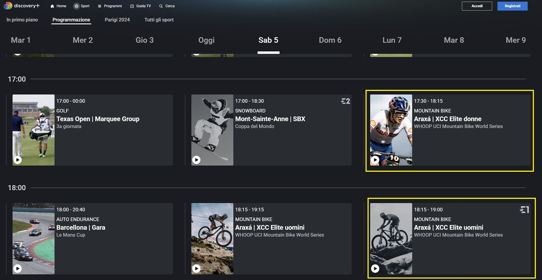The image size is (542, 280).
Task: Select the Programmazione tab
Action: [71, 20]
